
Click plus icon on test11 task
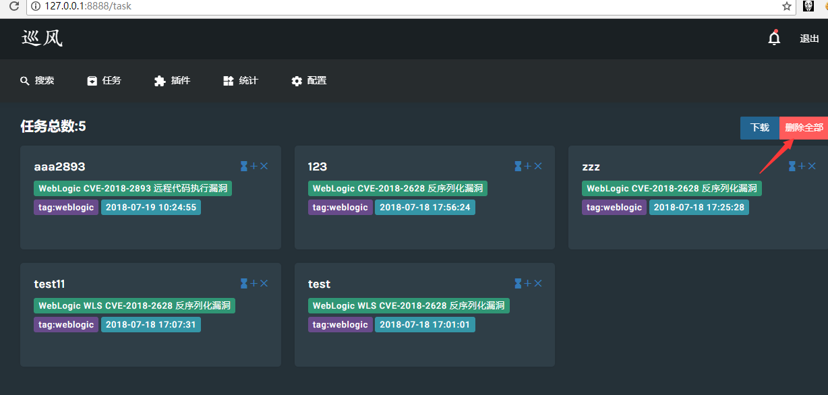coord(254,283)
